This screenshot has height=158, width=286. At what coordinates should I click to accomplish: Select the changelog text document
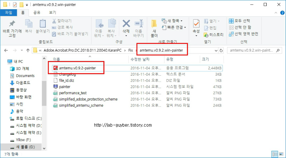(x=137, y=74)
